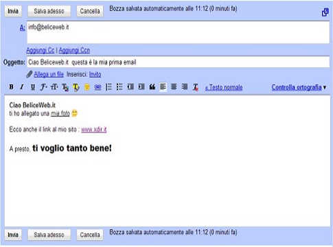The image size is (333, 247).
Task: Click the top Cancella button
Action: (90, 11)
